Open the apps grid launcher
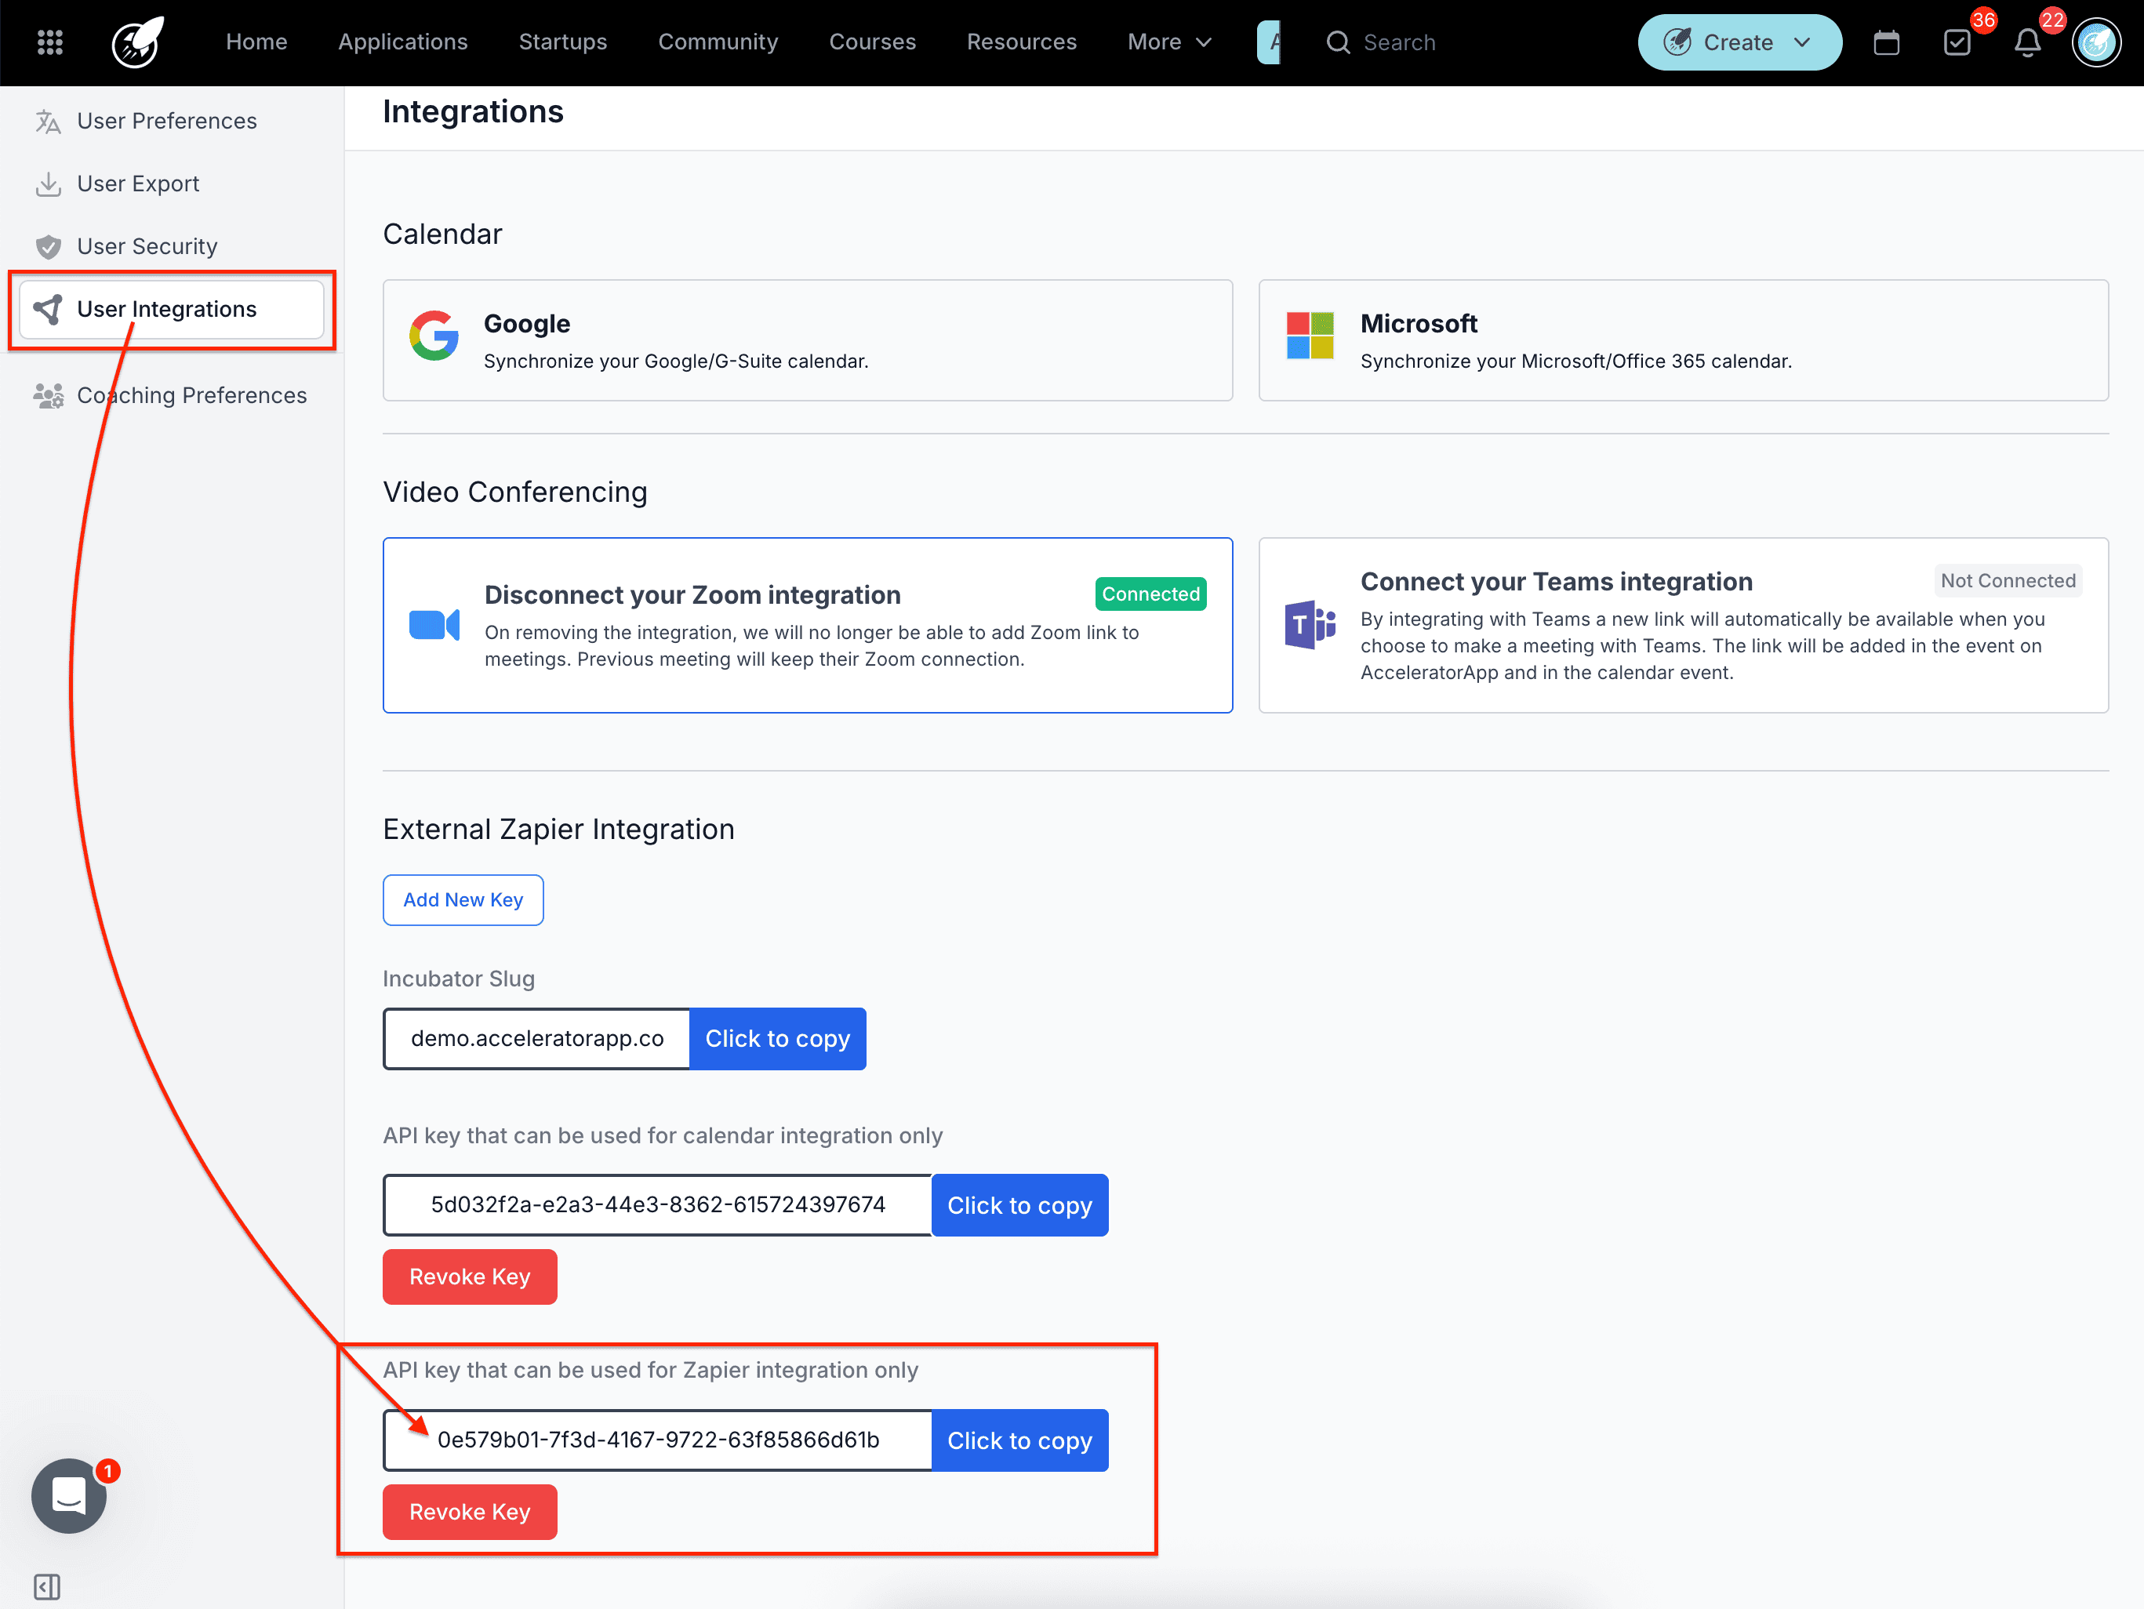This screenshot has height=1609, width=2144. pyautogui.click(x=49, y=42)
